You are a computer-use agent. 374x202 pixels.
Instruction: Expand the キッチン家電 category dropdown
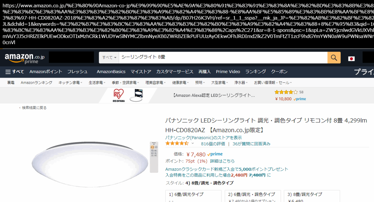coord(70,82)
